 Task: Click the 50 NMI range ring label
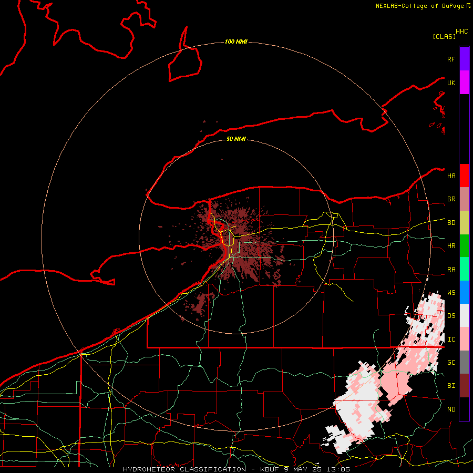[x=236, y=139]
